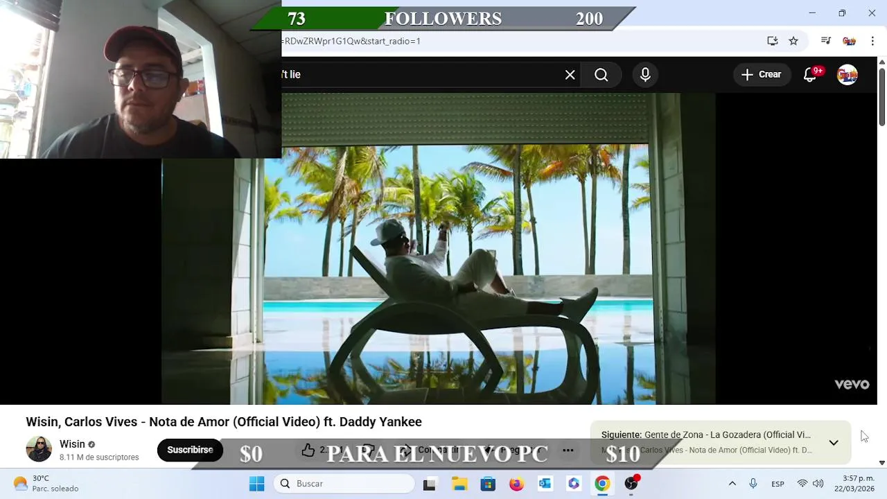
Task: Open more actions three-dot button
Action: click(x=568, y=450)
